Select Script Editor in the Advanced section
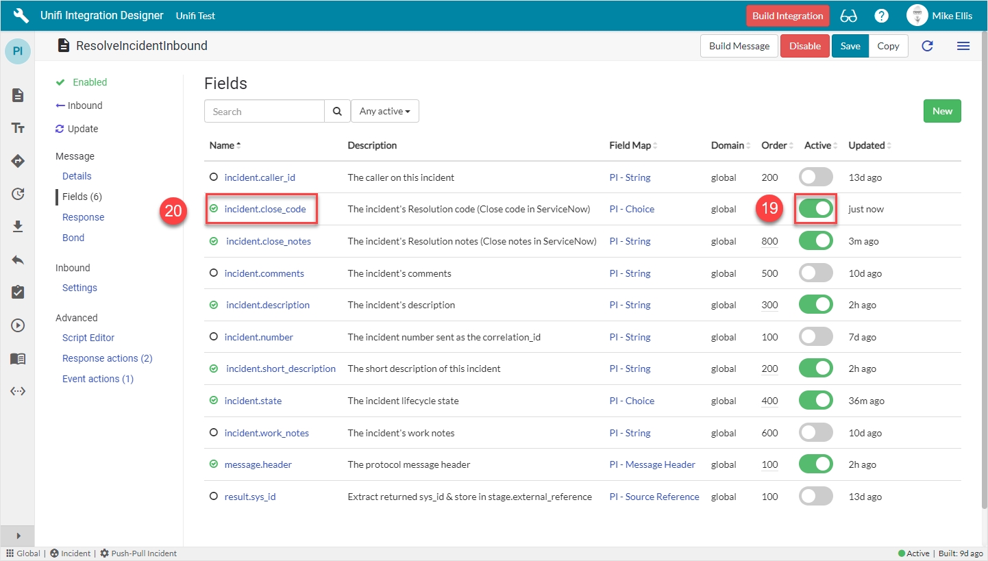 (x=88, y=338)
